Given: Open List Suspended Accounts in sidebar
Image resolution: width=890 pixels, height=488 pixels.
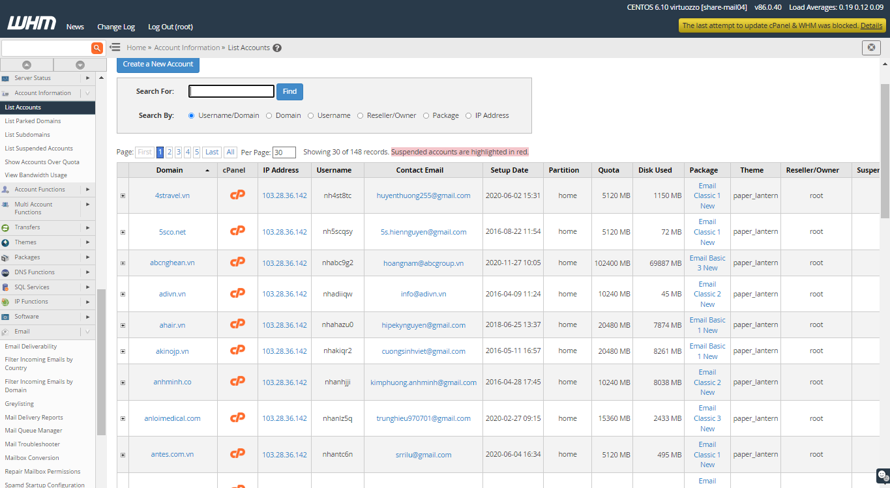Looking at the screenshot, I should click(38, 149).
